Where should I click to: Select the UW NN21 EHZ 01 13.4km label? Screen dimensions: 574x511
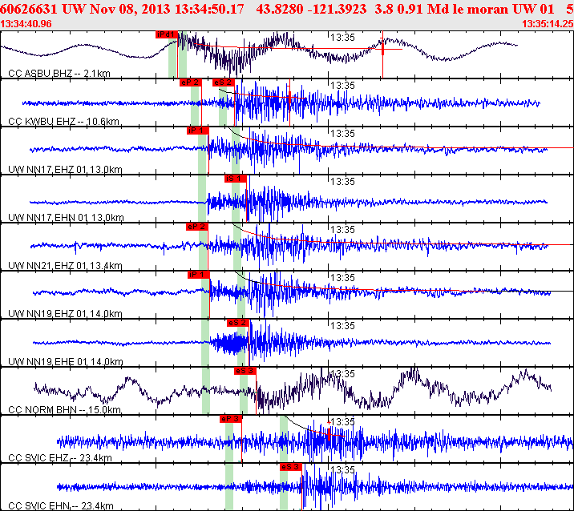(x=65, y=266)
